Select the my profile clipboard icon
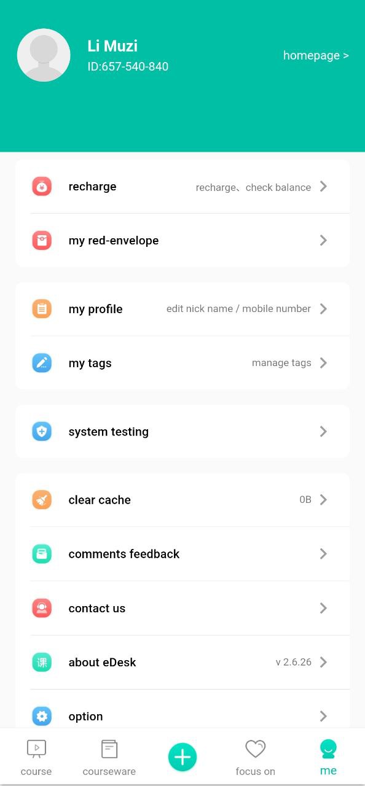Screen dimensions: 365x786 tap(42, 309)
